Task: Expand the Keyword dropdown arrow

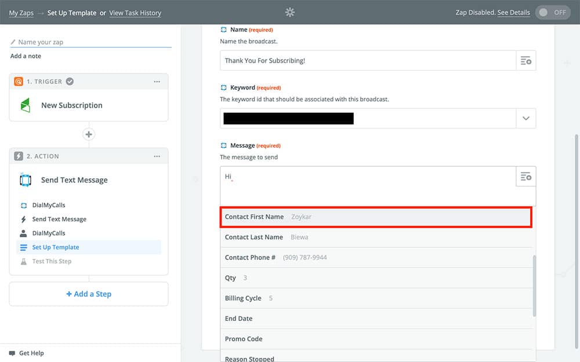Action: (x=525, y=118)
